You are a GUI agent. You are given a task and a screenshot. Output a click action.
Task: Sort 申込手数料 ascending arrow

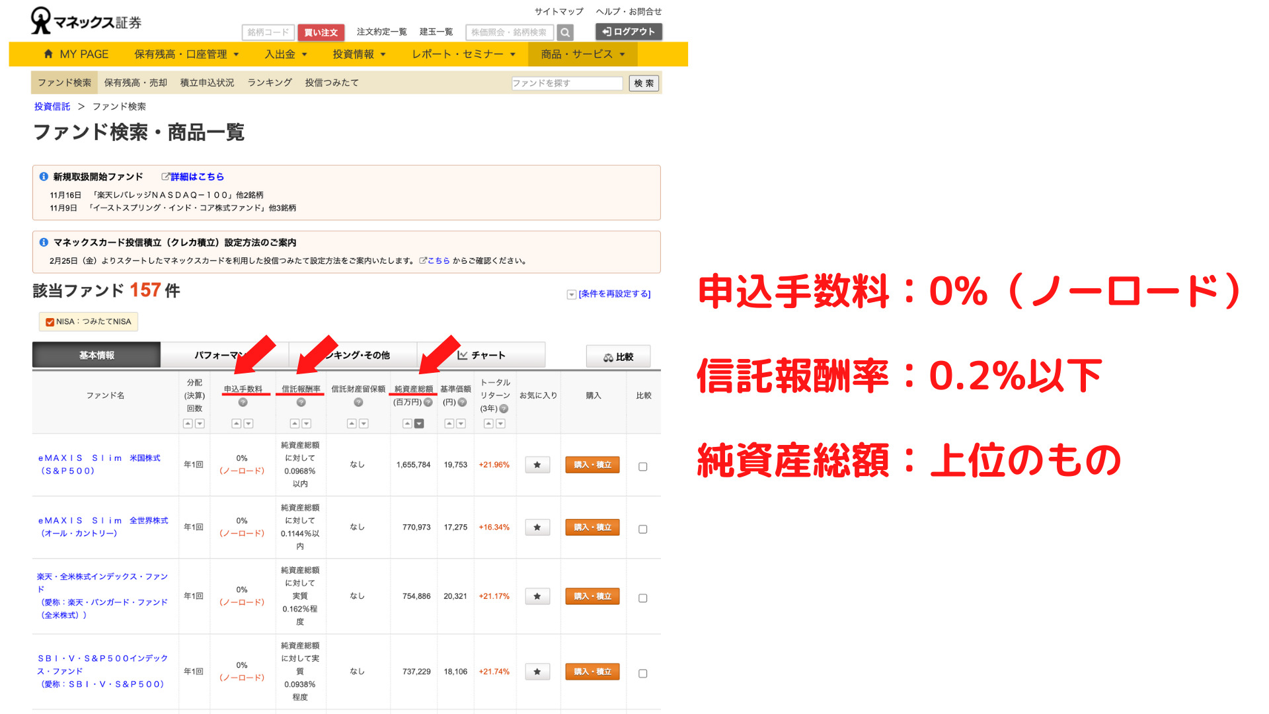pyautogui.click(x=237, y=424)
